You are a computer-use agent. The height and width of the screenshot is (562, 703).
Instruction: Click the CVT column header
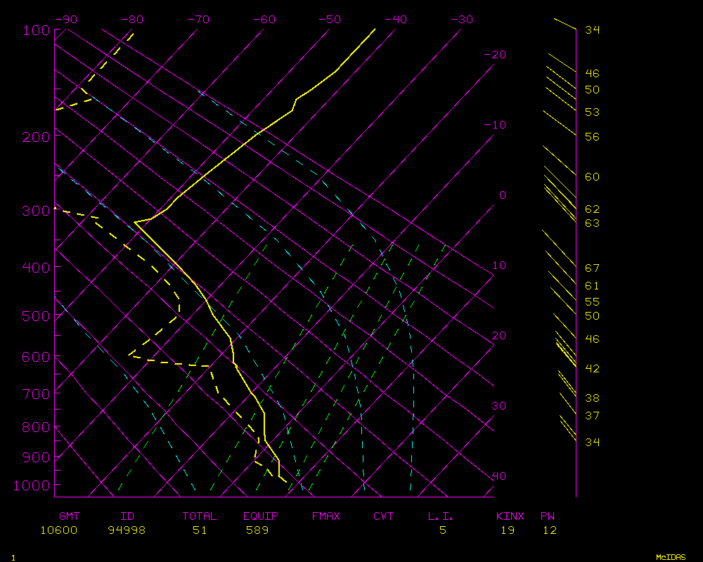click(384, 516)
